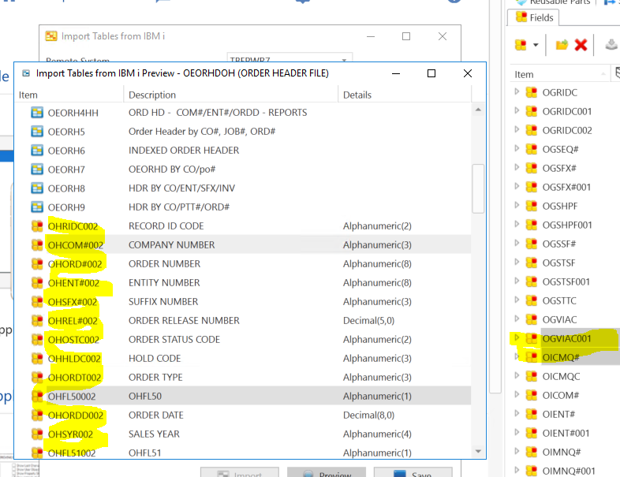Open the new field dropdown arrow
This screenshot has height=477, width=620.
click(536, 45)
